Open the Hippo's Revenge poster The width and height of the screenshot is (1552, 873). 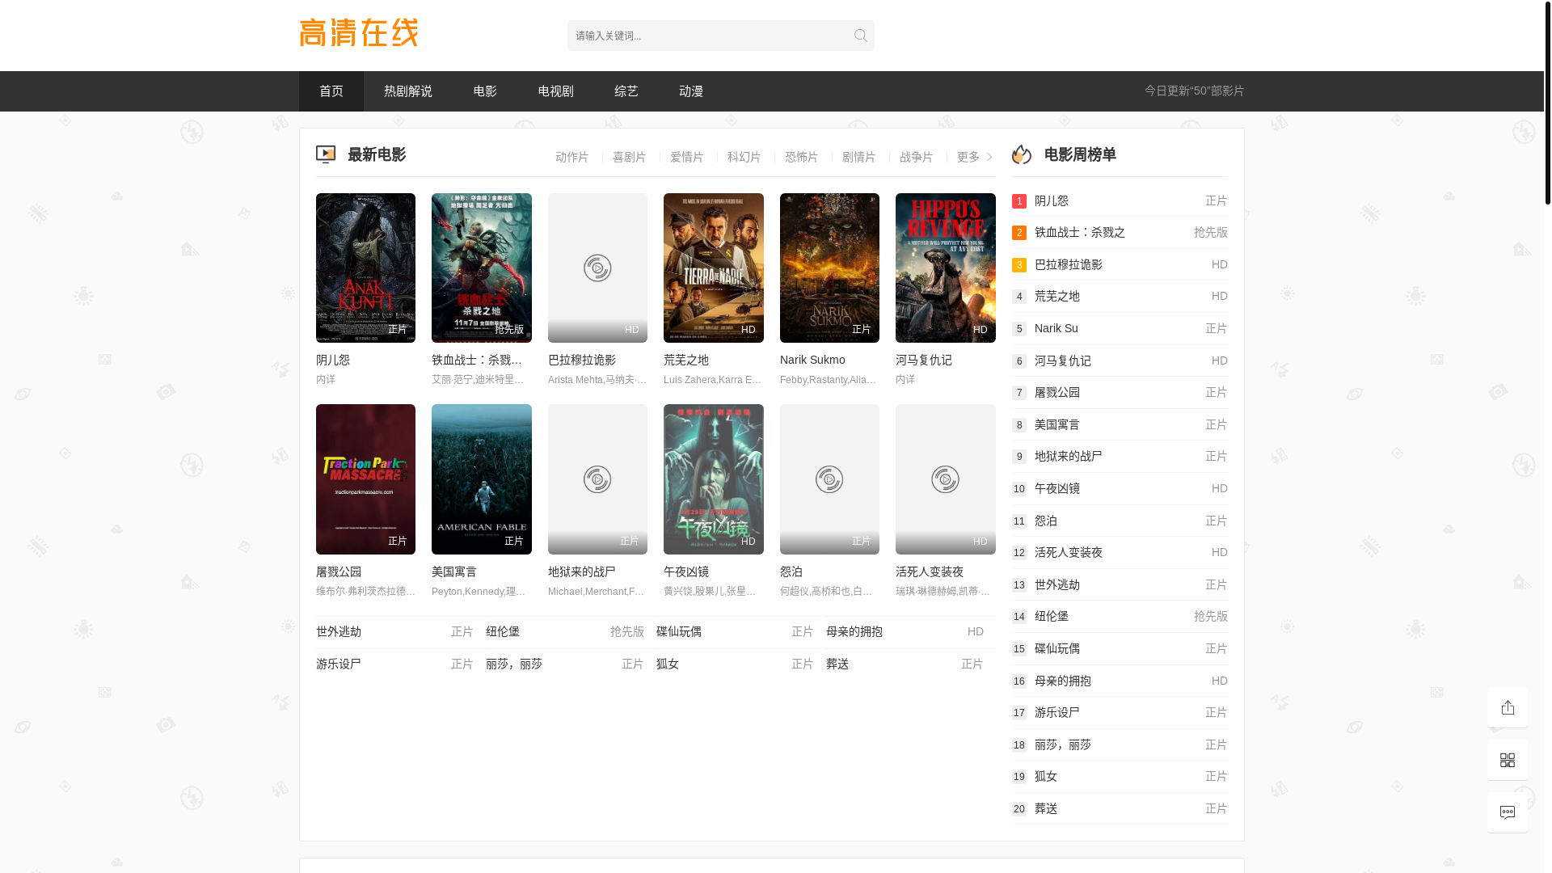click(946, 268)
